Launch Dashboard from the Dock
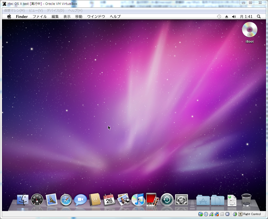Image resolution: width=268 pixels, height=219 pixels. click(37, 200)
